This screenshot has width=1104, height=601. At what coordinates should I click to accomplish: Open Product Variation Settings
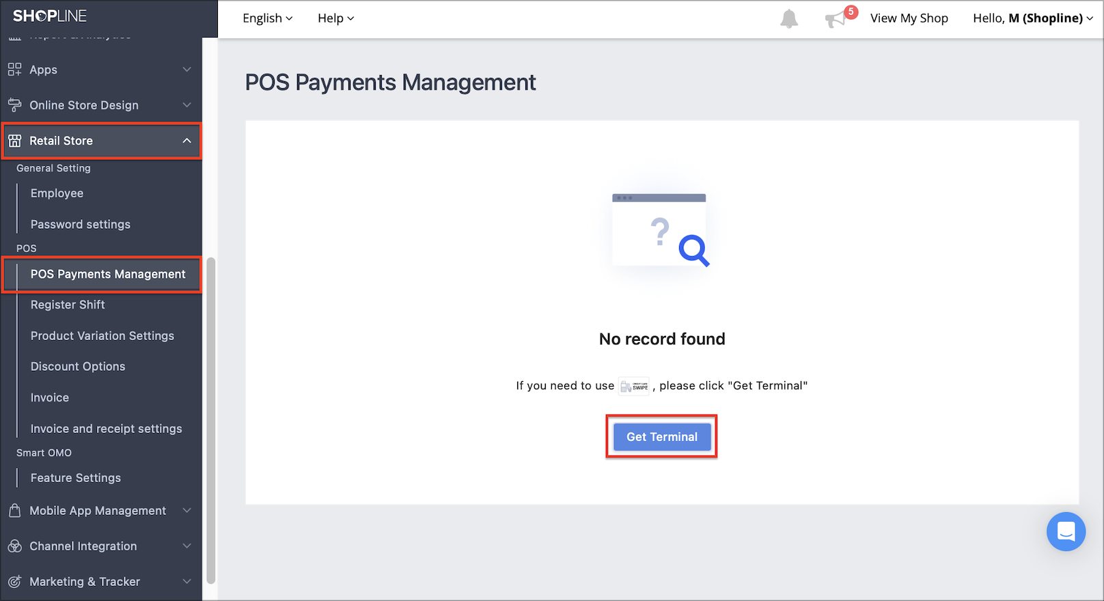(102, 336)
